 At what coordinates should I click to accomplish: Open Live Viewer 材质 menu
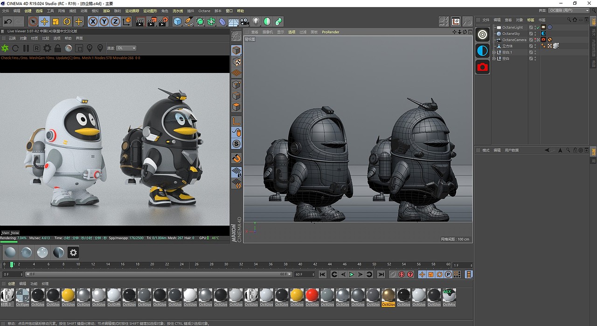35,38
